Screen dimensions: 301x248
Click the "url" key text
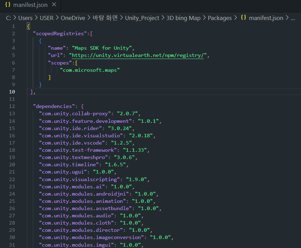55,56
